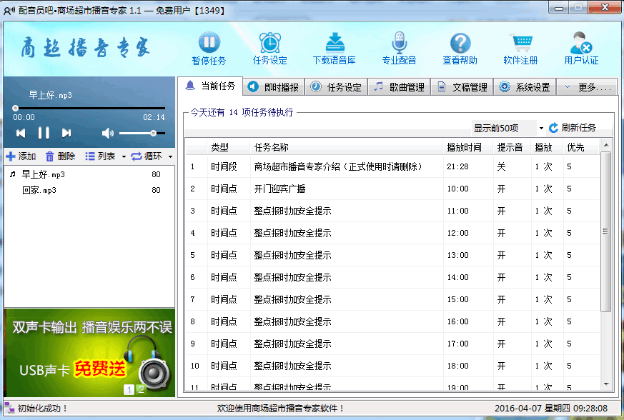This screenshot has height=420, width=624.
Task: Open 专业配音 microphone icon
Action: coord(399,43)
